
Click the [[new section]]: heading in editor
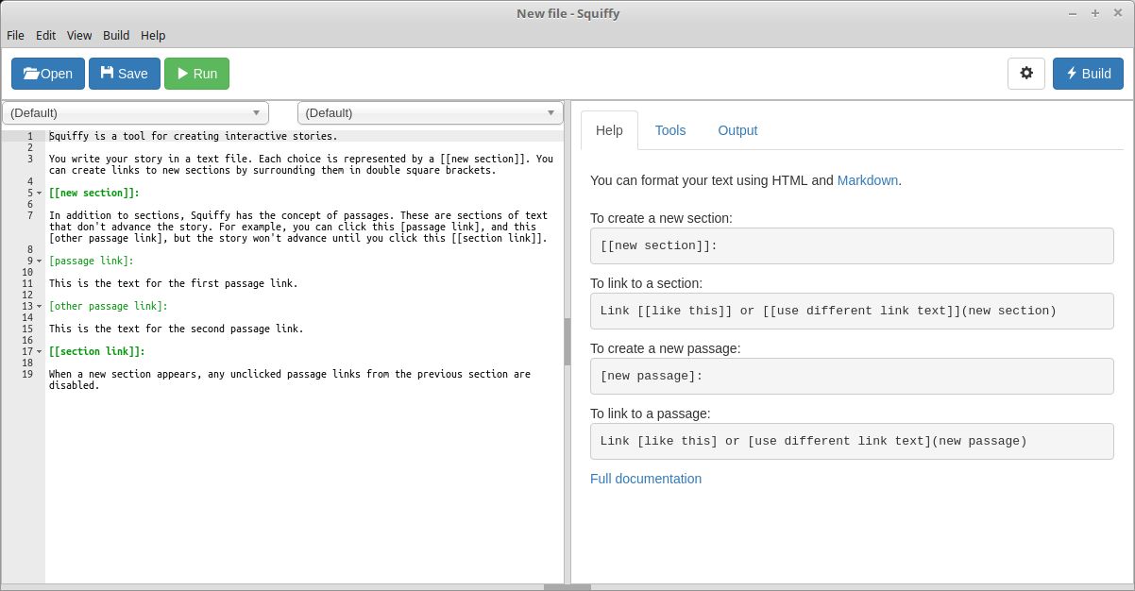pos(93,193)
